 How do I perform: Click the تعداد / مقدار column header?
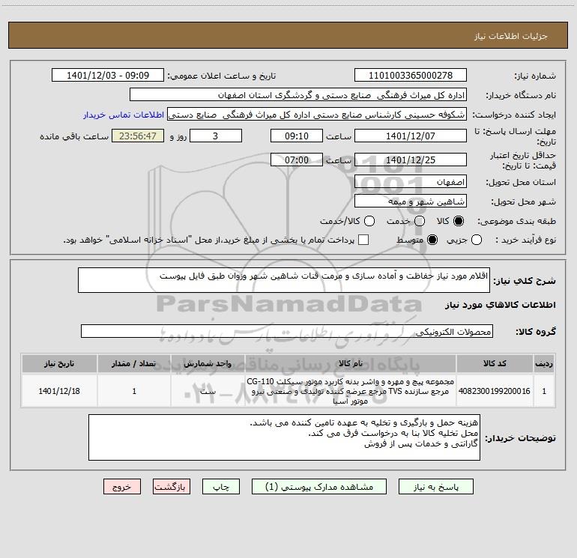pos(134,363)
